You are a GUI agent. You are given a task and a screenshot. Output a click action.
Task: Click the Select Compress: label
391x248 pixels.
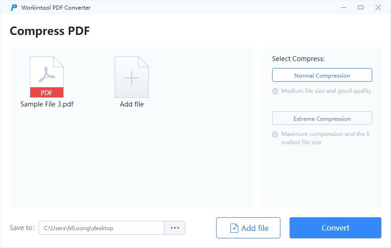(x=298, y=59)
